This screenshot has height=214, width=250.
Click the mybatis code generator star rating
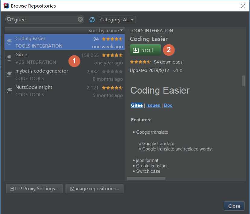coord(112,72)
